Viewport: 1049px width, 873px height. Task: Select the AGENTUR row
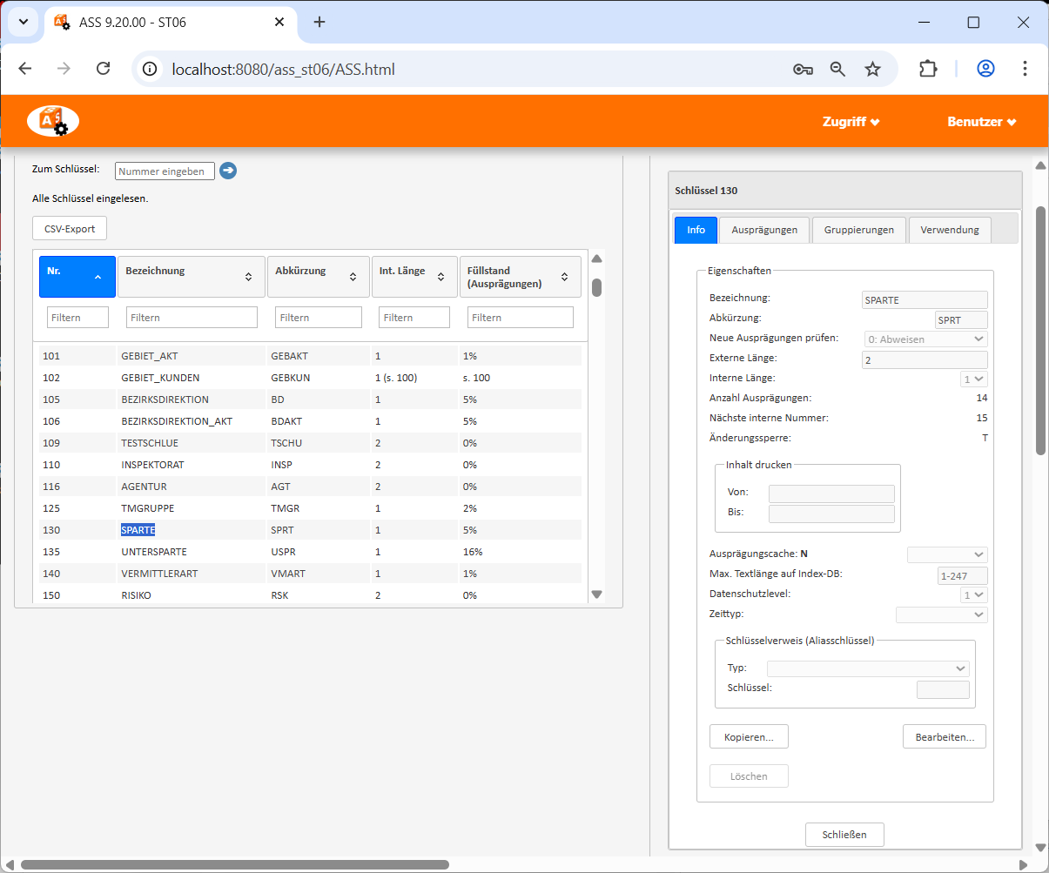(310, 487)
